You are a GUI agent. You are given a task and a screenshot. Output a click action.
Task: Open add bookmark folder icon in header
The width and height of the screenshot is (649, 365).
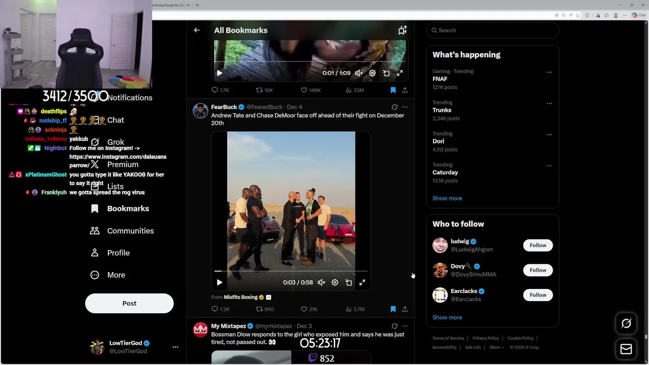point(402,30)
